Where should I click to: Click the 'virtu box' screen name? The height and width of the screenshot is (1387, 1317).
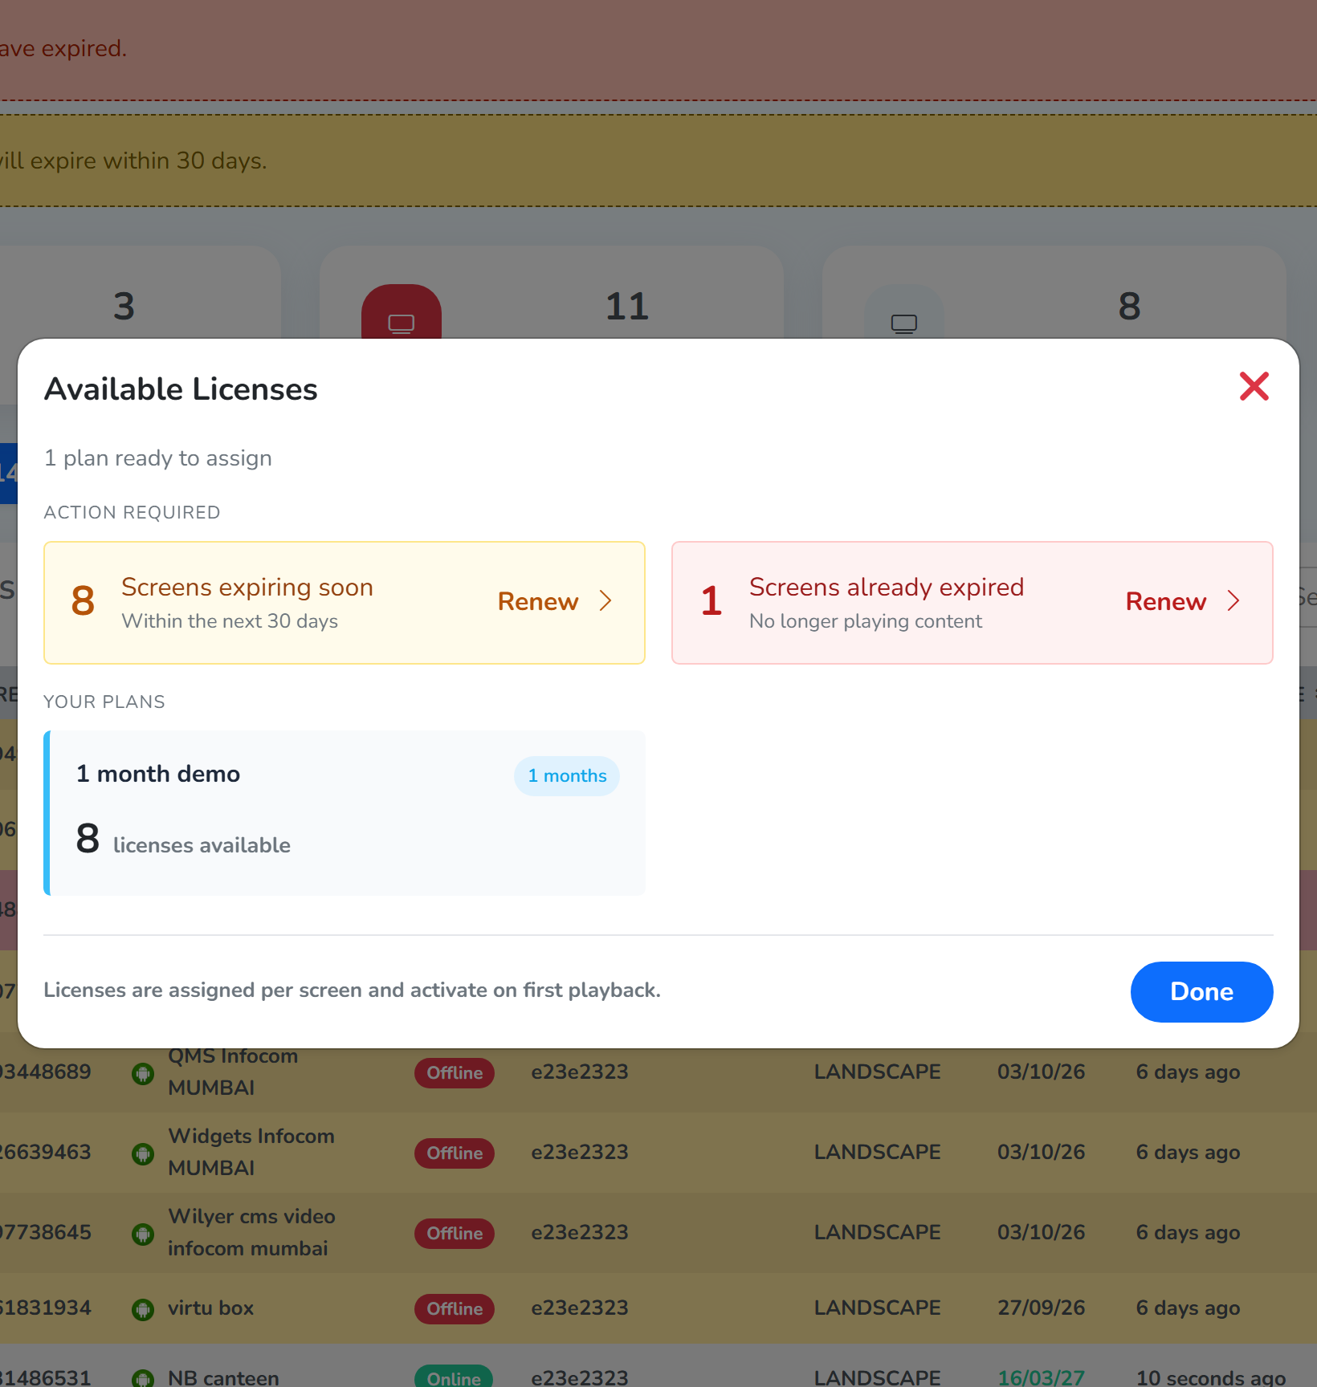tap(210, 1308)
